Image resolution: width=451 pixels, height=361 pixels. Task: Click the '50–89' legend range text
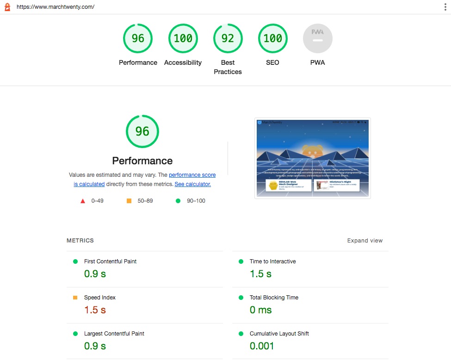[145, 201]
